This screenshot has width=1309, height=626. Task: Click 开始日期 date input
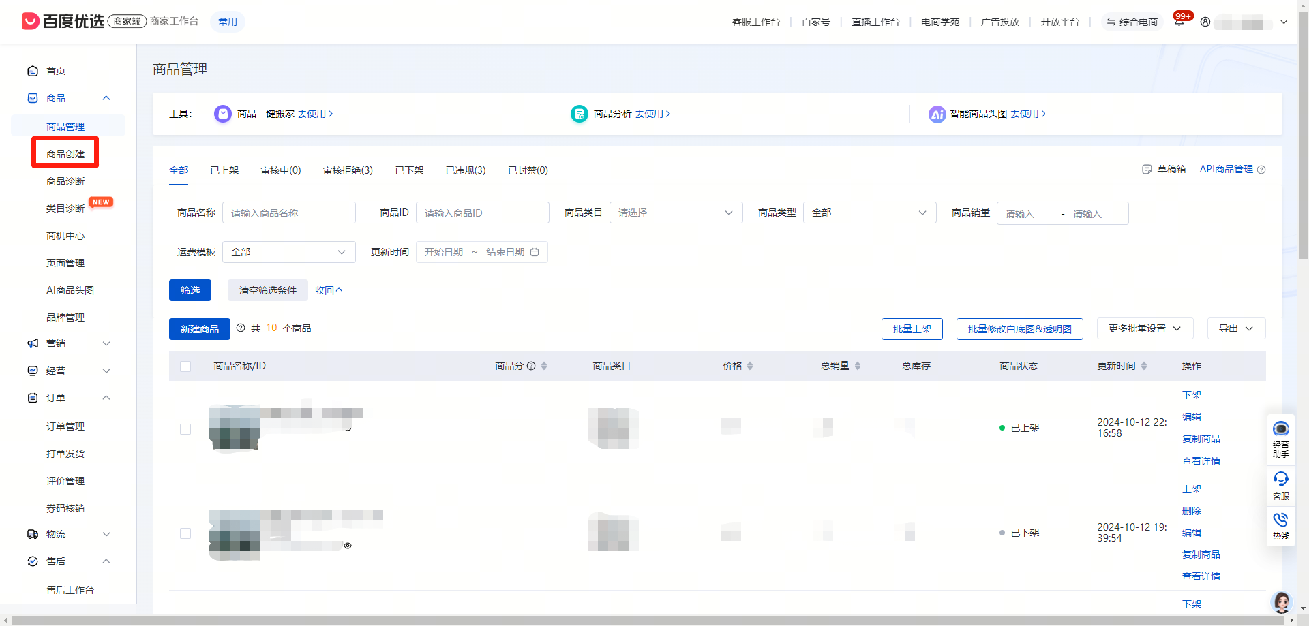click(x=444, y=252)
